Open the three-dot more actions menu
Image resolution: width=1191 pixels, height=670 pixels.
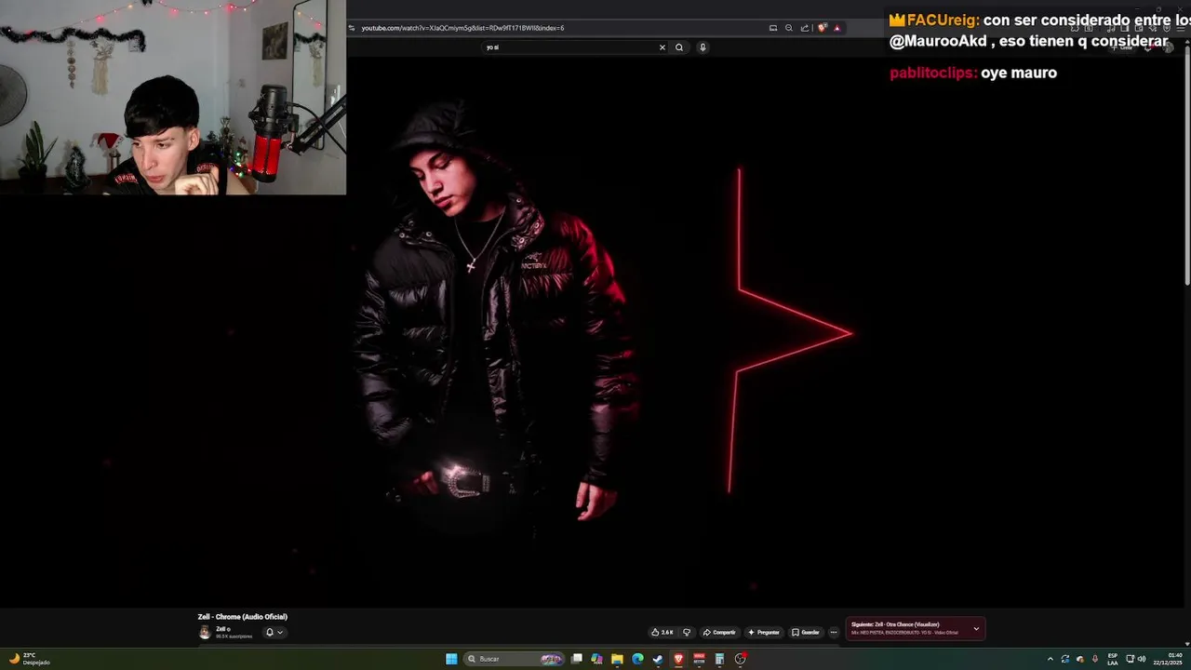coord(834,632)
